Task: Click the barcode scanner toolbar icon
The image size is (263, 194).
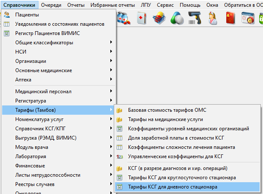Action: [x=194, y=19]
